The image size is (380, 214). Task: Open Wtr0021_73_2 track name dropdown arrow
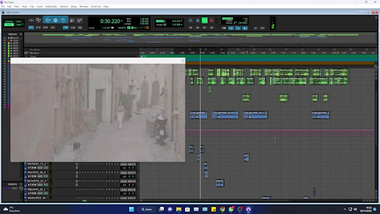click(x=47, y=164)
